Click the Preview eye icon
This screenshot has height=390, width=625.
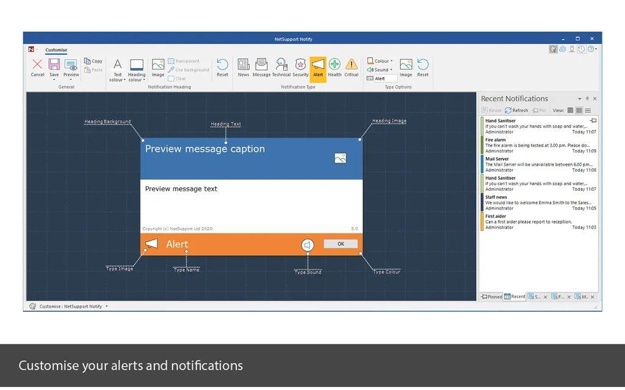click(71, 65)
